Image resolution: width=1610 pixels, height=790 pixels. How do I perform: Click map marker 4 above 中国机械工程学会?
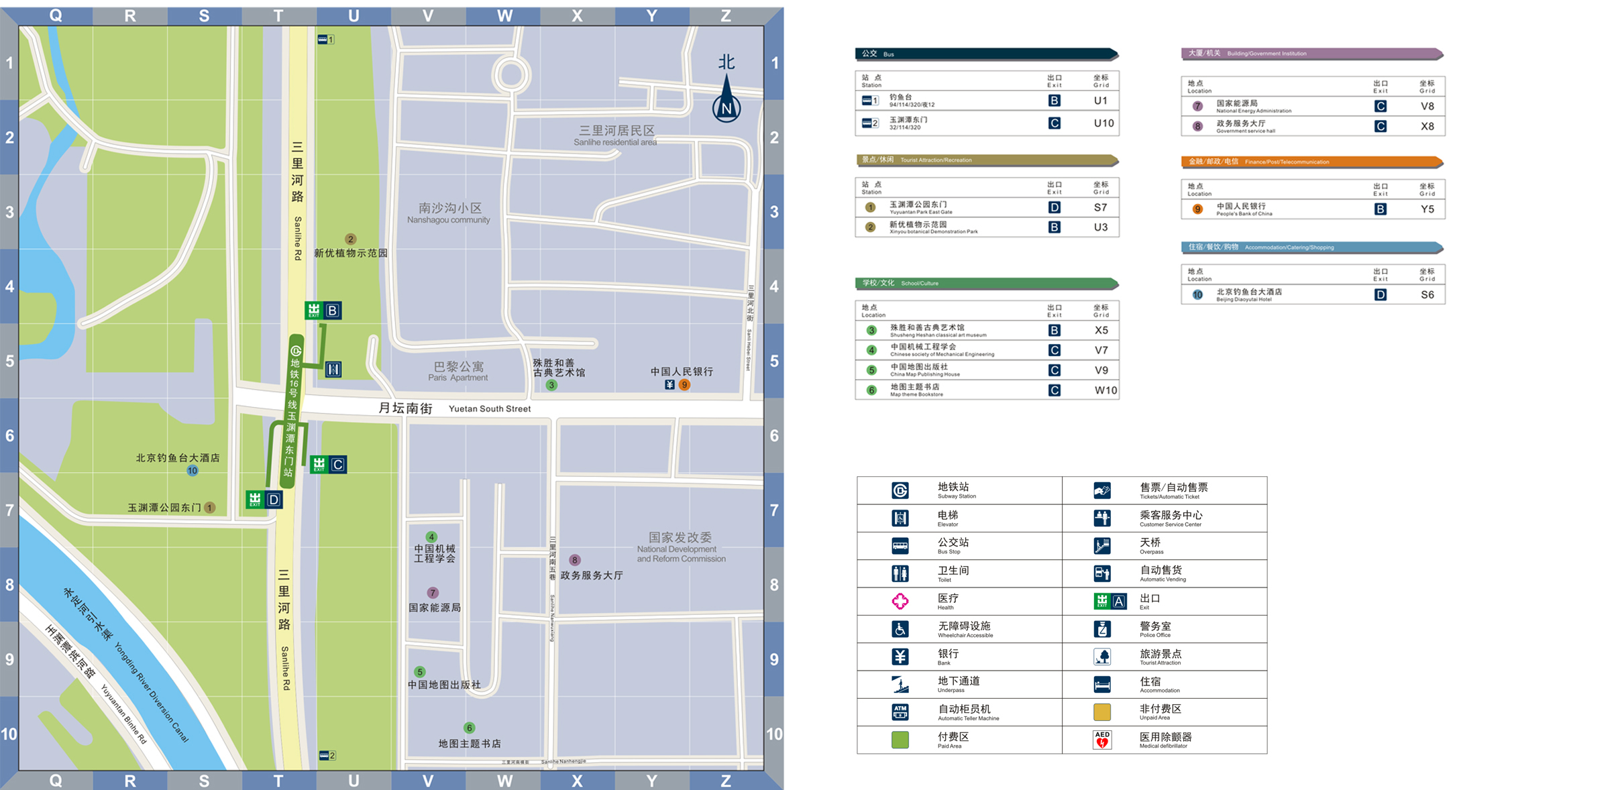(431, 537)
